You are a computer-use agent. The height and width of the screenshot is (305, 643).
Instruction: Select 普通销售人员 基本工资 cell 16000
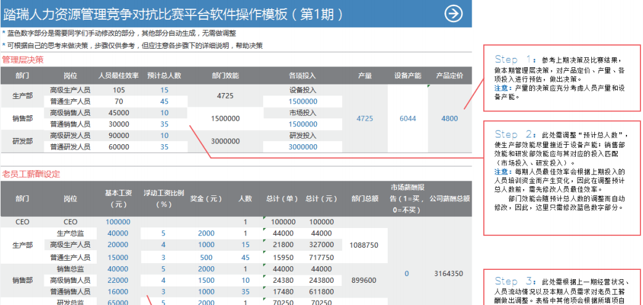click(x=118, y=291)
